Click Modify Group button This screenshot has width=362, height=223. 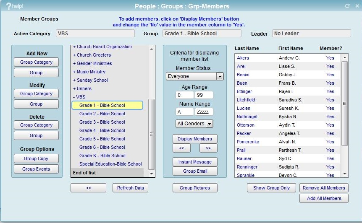pos(36,104)
